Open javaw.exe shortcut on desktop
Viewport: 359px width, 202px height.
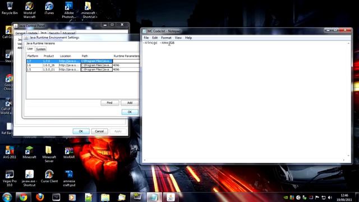[29, 178]
